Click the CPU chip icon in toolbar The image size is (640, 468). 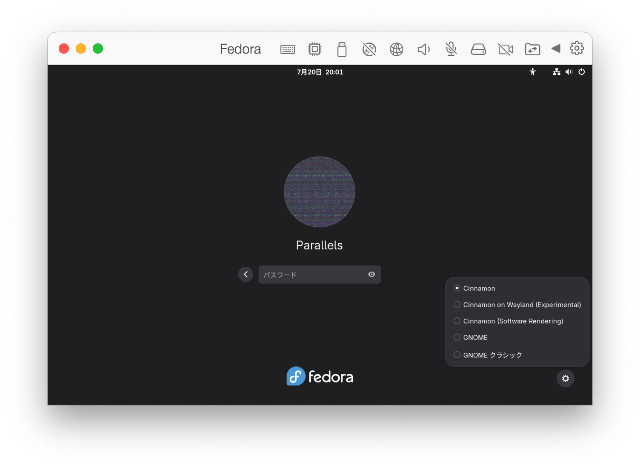(x=315, y=49)
